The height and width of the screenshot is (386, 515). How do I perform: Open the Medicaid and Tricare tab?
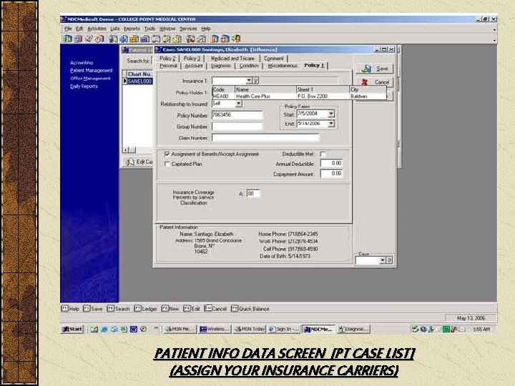(232, 58)
